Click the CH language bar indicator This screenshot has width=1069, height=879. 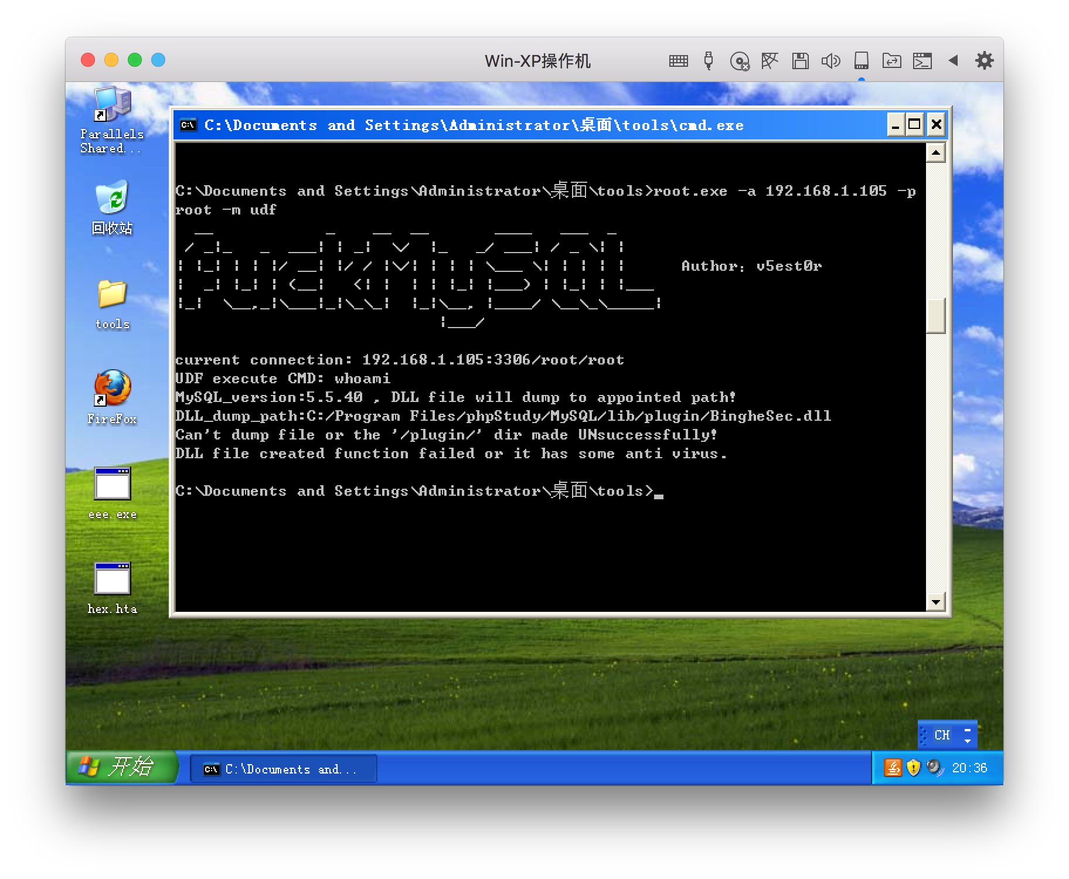click(942, 735)
